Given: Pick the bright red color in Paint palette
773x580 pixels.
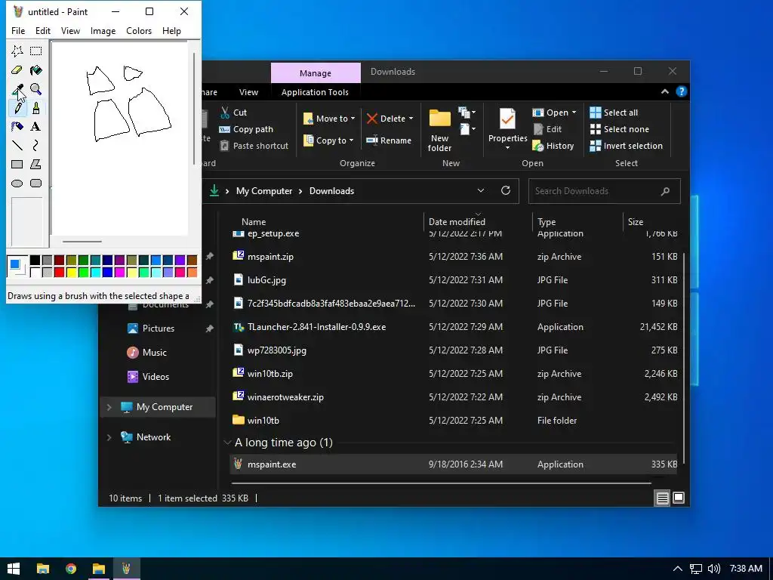Looking at the screenshot, I should [x=59, y=272].
